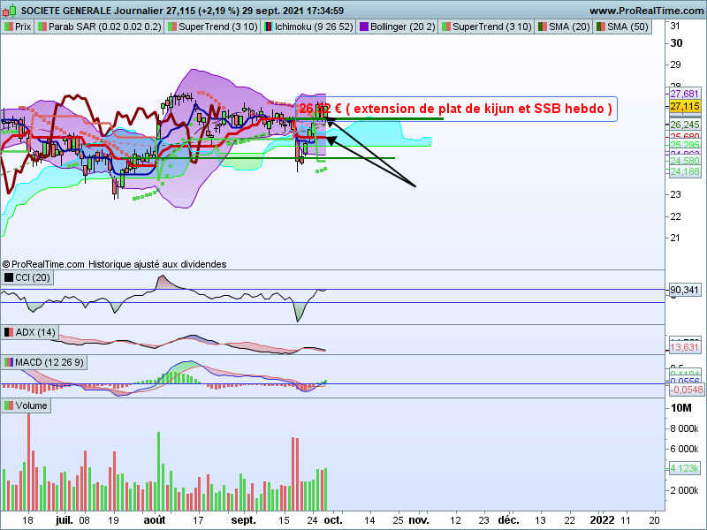Click the 'déc.' month on the date axis
This screenshot has width=707, height=530.
(509, 520)
